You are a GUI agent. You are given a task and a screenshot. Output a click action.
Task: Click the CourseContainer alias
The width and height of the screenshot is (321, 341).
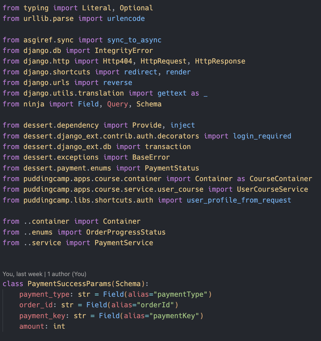(281, 179)
